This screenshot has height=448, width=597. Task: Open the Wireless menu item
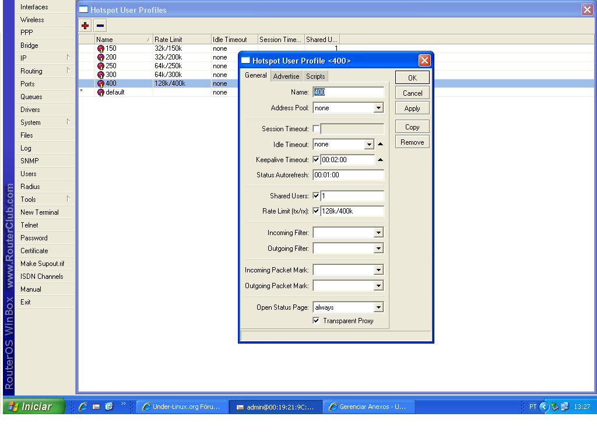pos(45,20)
